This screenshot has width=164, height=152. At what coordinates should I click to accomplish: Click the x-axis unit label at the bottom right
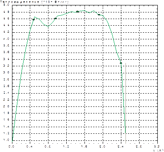click(x=158, y=150)
